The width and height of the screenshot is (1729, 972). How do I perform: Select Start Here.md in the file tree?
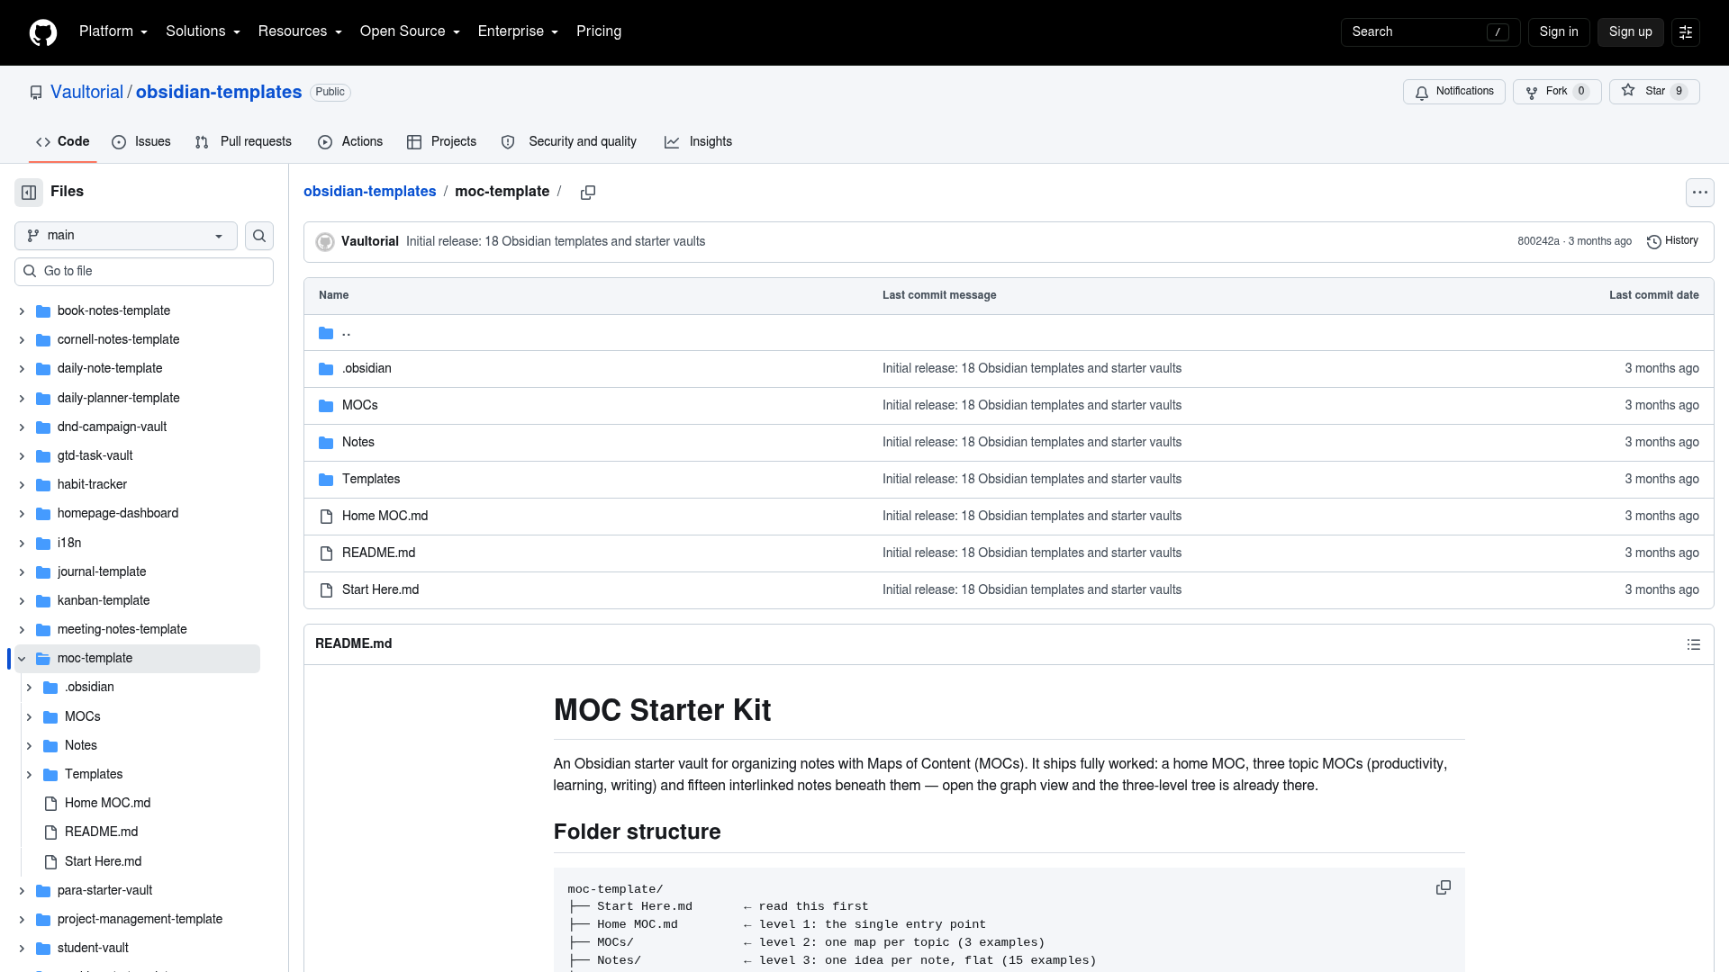tap(103, 862)
